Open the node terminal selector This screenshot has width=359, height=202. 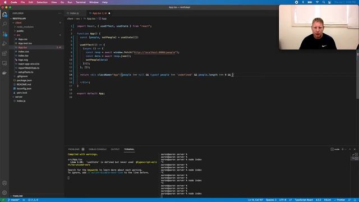pyautogui.click(x=335, y=149)
